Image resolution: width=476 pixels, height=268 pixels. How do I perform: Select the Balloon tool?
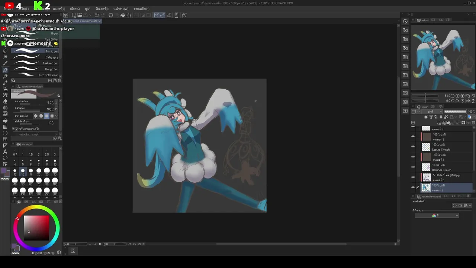(5, 158)
